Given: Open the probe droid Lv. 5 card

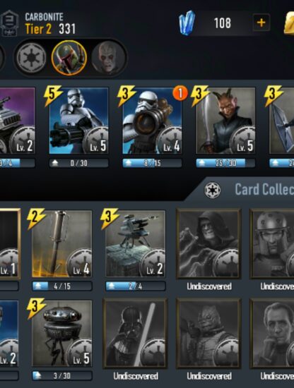Looking at the screenshot, I should (62, 333).
